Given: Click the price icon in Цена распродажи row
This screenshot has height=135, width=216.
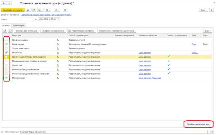Looking at the screenshot, I should [58, 40].
